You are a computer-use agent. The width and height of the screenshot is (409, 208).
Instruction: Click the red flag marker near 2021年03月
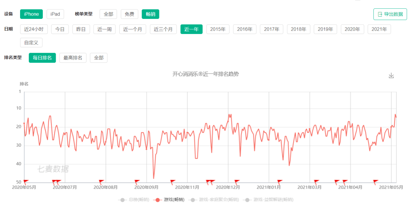click(316, 182)
